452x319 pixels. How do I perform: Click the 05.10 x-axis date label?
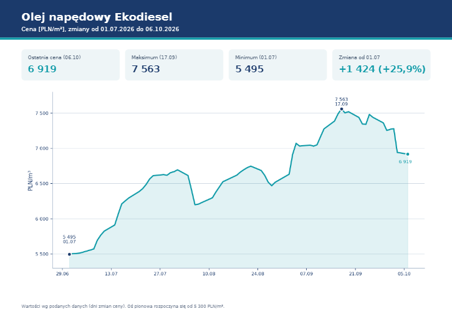click(404, 274)
